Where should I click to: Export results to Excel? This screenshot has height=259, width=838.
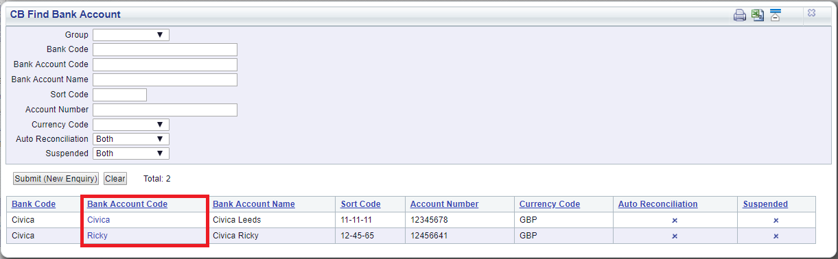(x=758, y=15)
